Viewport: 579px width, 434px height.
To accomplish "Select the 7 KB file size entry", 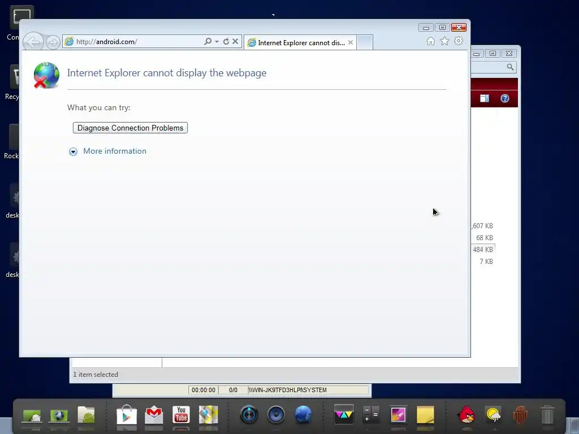I will 486,261.
